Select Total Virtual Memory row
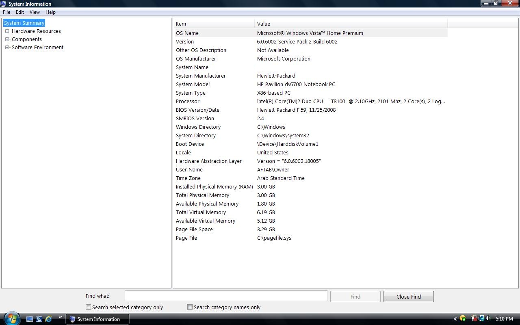520x325 pixels. tap(311, 212)
